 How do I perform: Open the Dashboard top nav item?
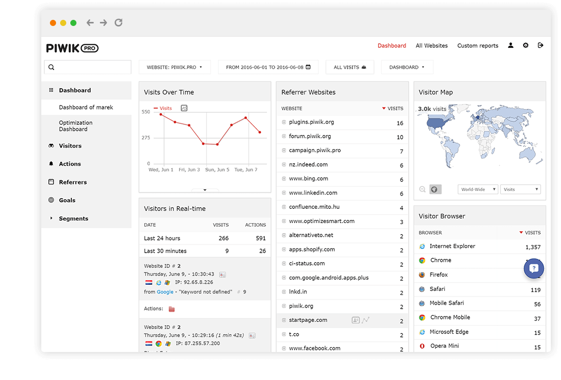(392, 45)
